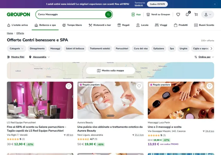Viewport: 221px width, 155px height.
Task: Select the Unghie chip
Action: click(x=184, y=48)
